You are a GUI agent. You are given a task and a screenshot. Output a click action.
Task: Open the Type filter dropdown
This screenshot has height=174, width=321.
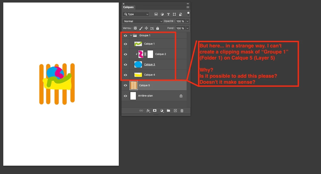136,14
